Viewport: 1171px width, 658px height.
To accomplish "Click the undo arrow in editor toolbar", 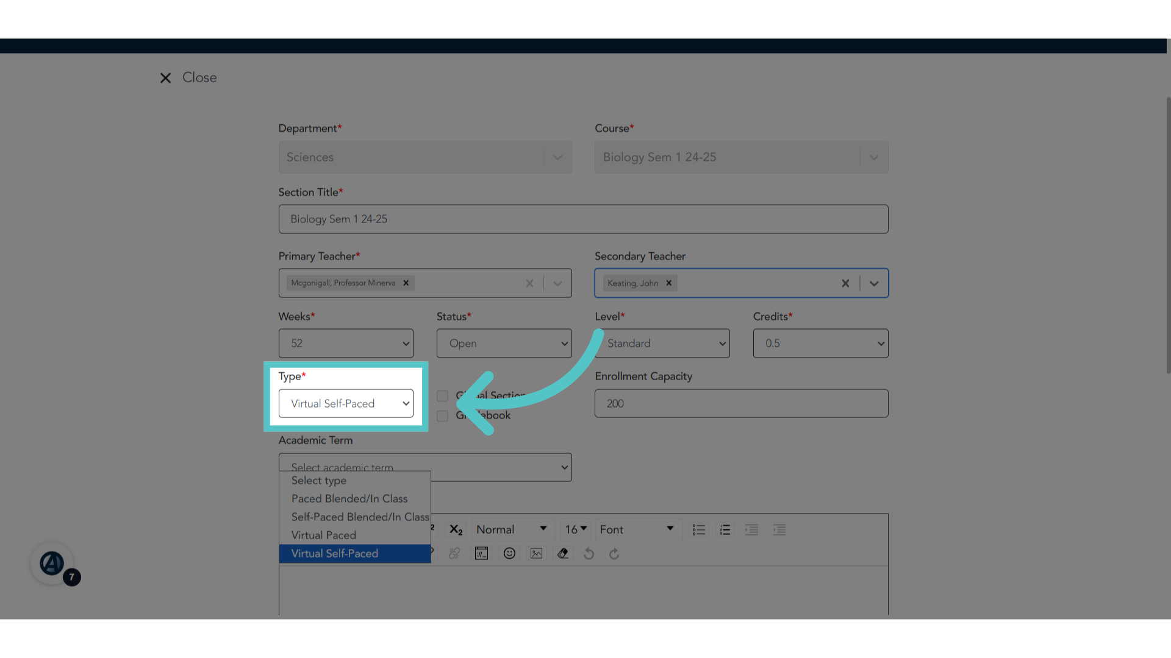I will tap(589, 553).
